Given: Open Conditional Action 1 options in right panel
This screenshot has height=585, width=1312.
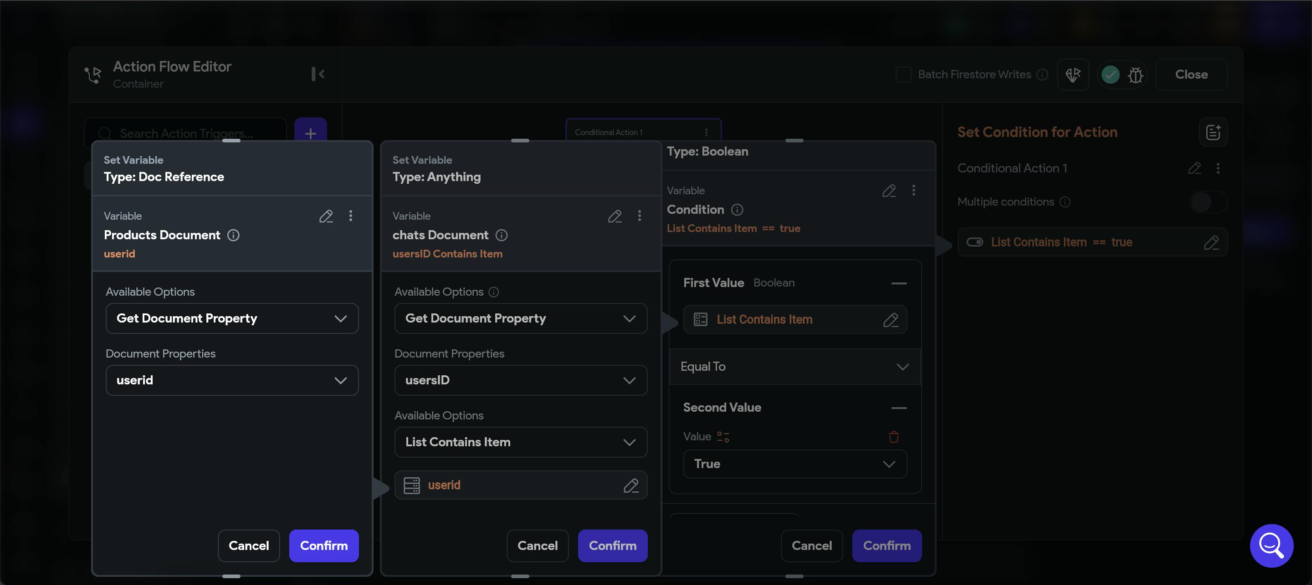Looking at the screenshot, I should click(x=1218, y=168).
